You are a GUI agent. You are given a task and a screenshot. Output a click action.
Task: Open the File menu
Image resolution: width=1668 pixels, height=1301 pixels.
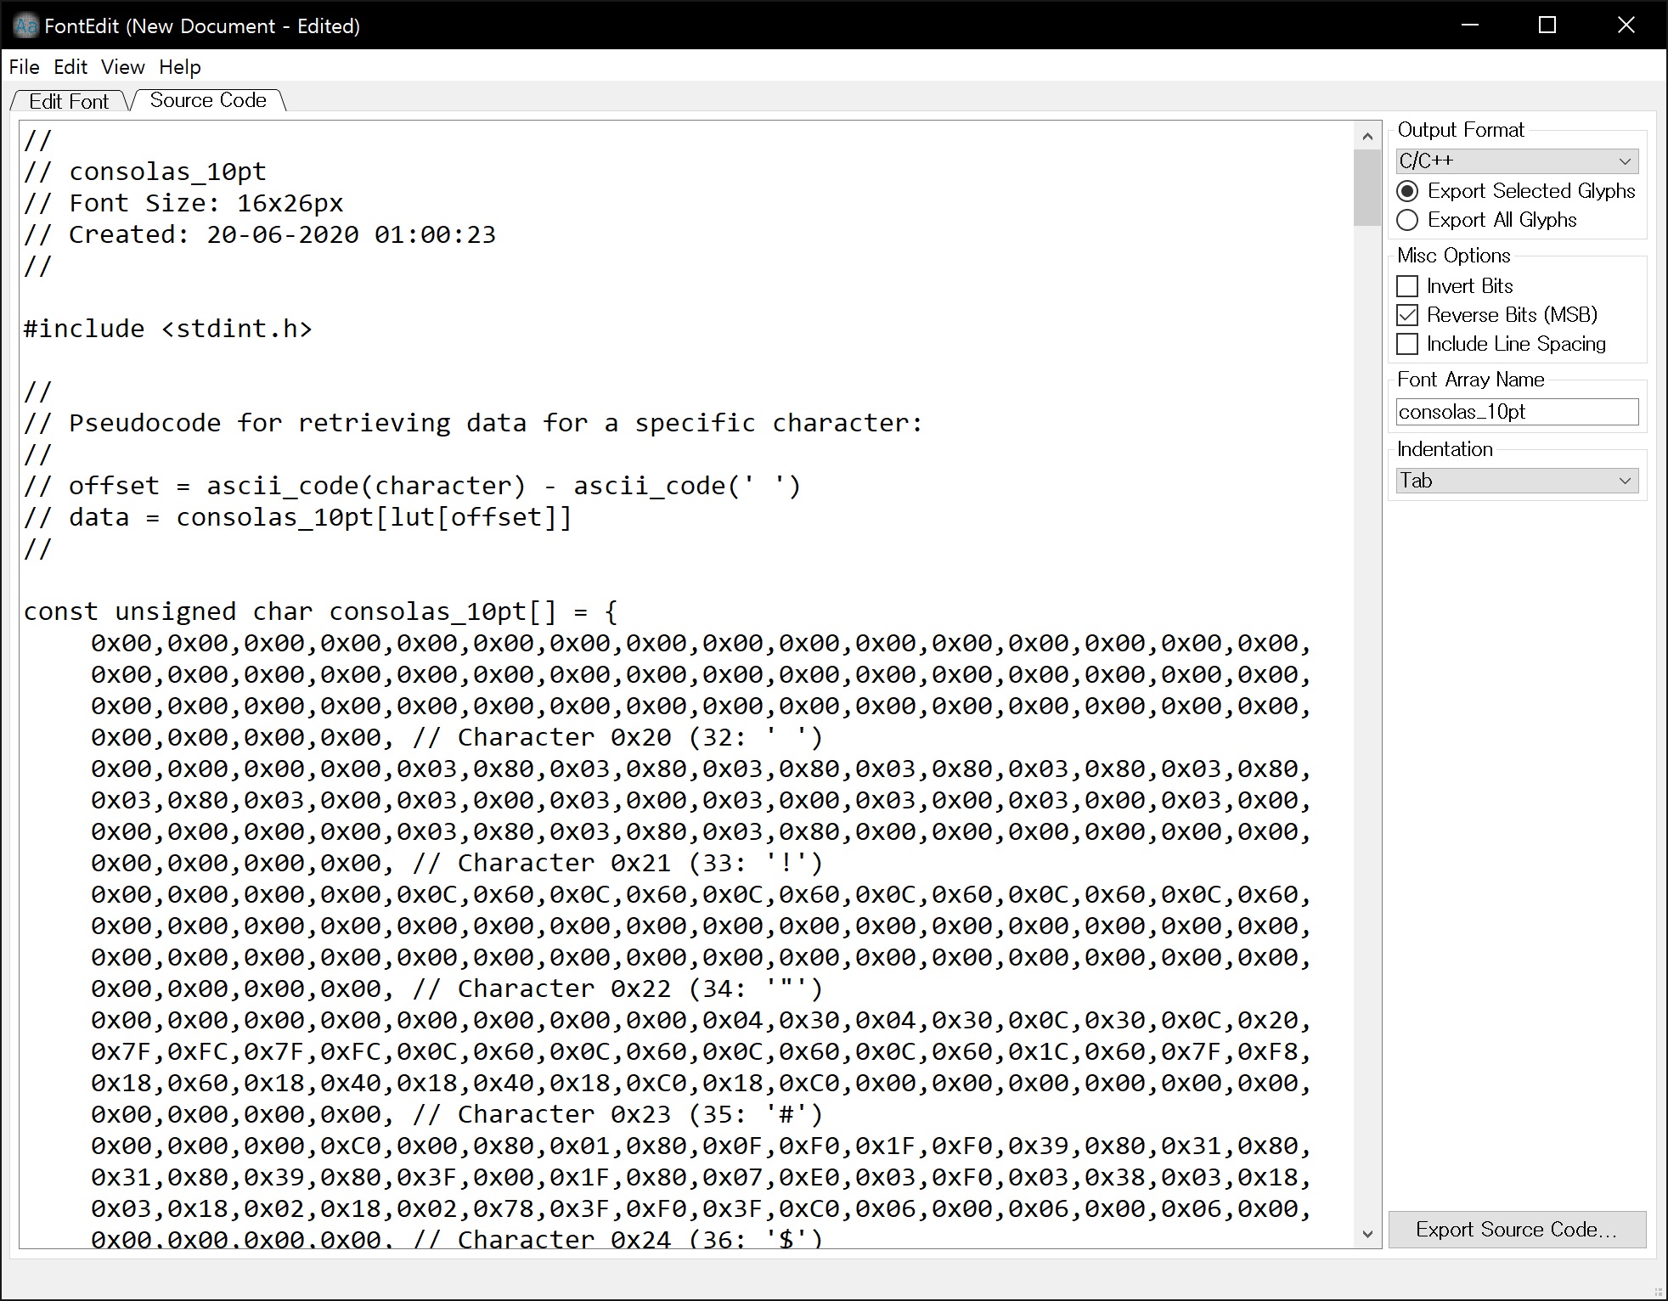coord(24,67)
